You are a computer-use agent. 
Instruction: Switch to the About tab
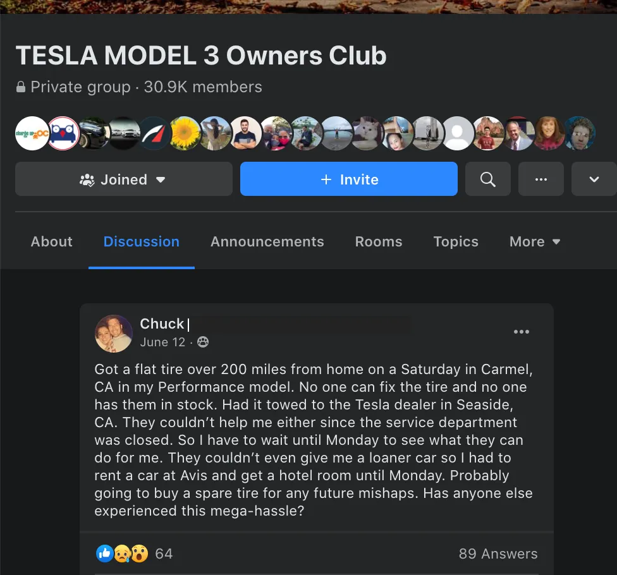tap(52, 241)
